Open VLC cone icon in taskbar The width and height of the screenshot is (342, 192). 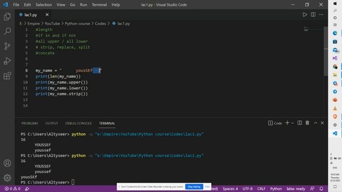pos(335,108)
